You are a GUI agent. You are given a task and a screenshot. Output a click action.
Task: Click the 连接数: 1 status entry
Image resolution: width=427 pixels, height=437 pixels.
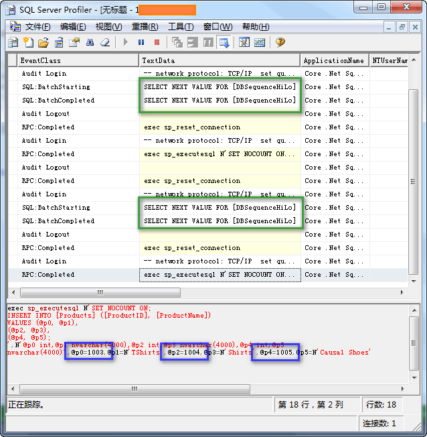coord(379,424)
